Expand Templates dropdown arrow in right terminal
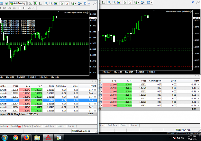 tap(151, 3)
